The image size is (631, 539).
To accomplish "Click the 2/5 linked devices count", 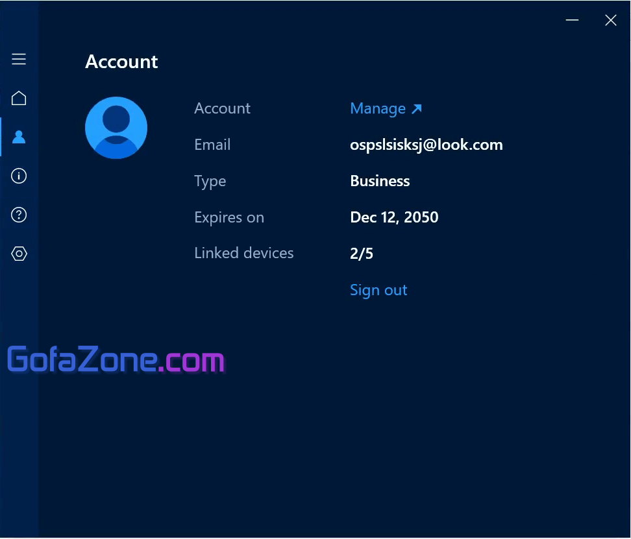I will click(x=362, y=254).
